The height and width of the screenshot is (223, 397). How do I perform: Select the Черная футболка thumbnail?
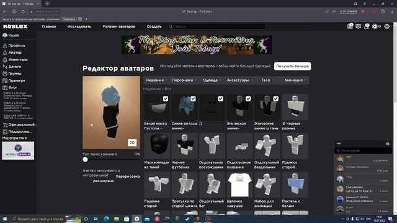185,146
